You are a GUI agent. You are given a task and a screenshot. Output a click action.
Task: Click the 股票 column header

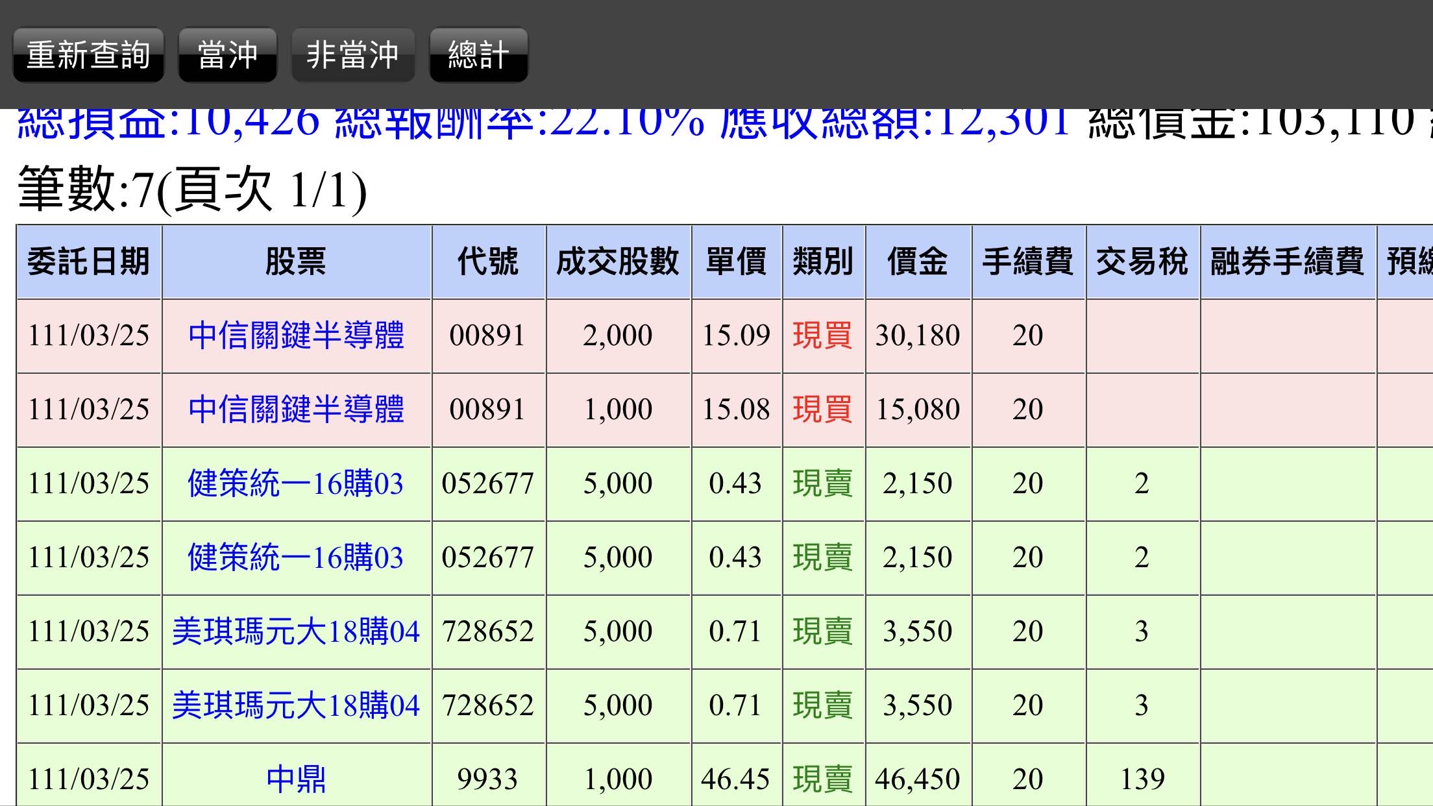pyautogui.click(x=296, y=262)
